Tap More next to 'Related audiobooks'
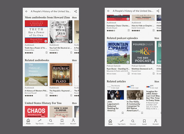 tap(74, 60)
